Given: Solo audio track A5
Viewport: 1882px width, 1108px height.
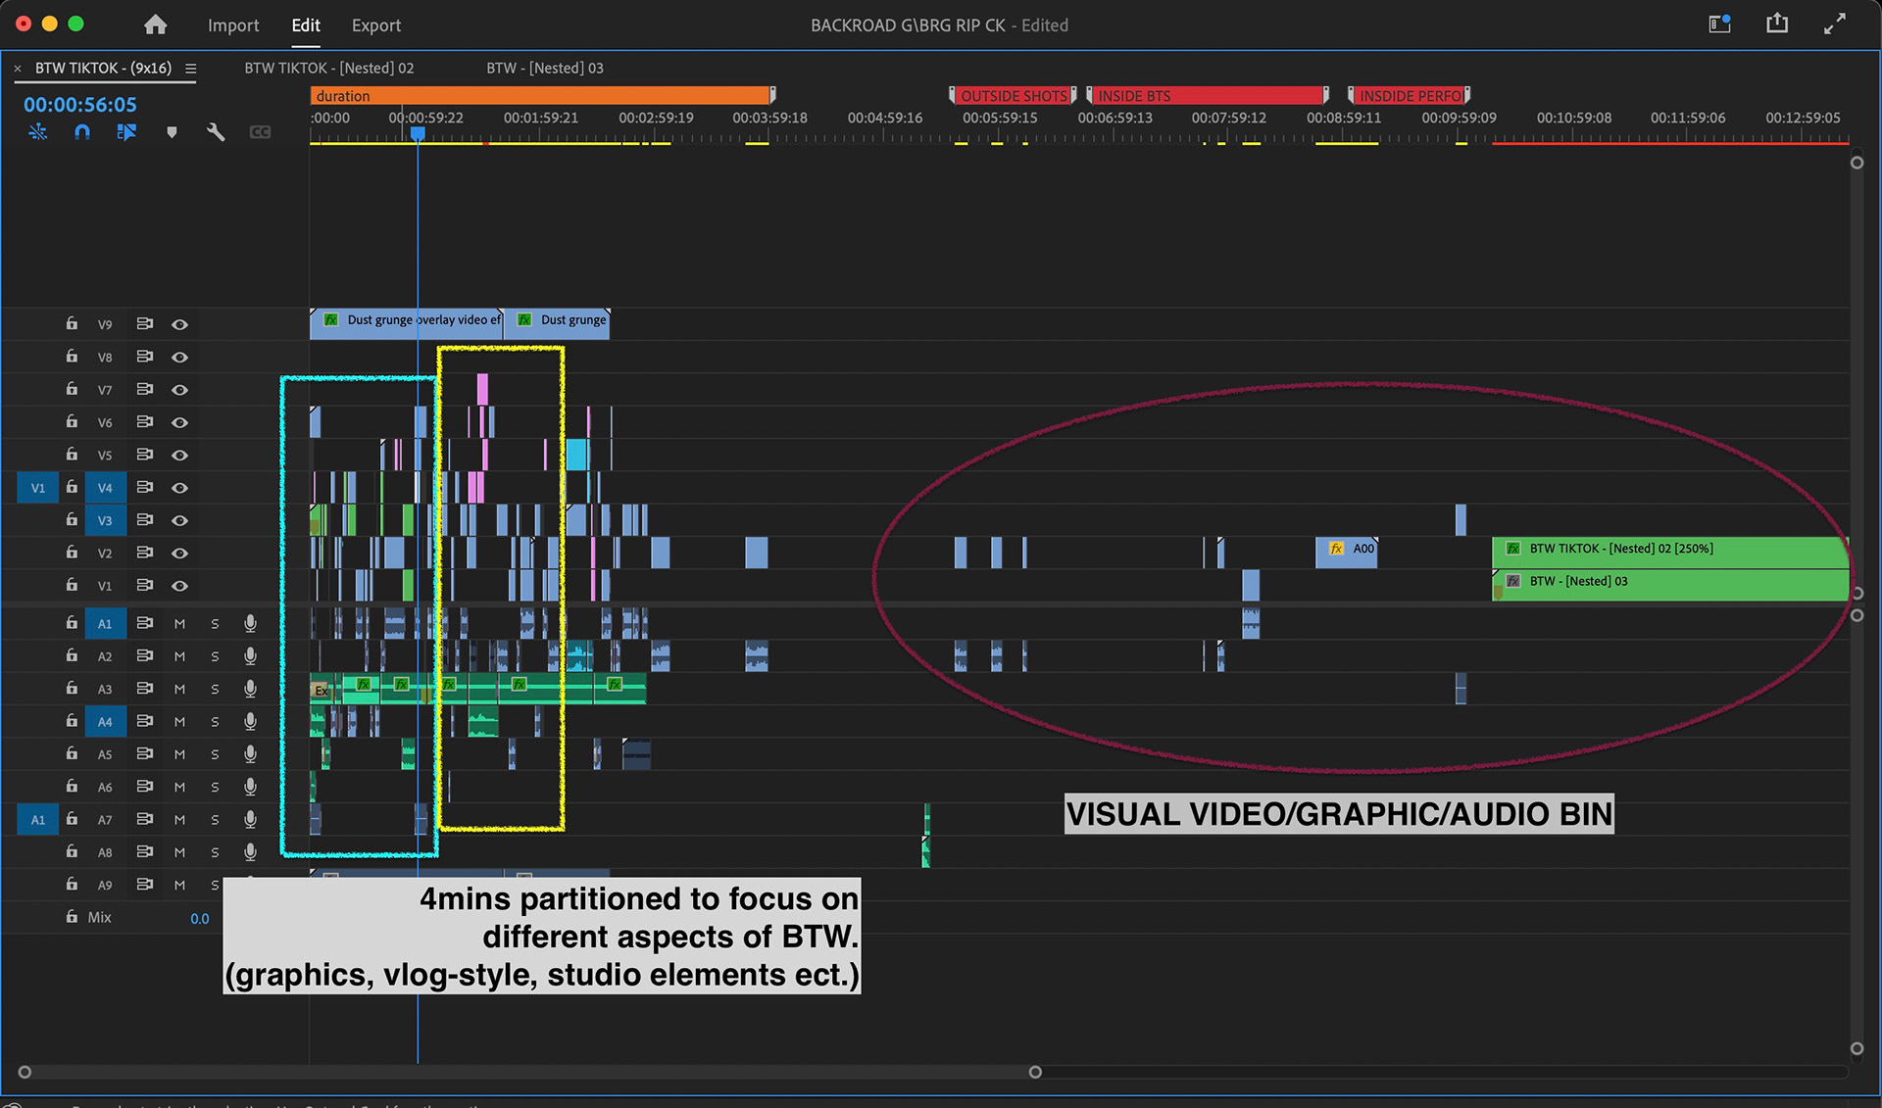Looking at the screenshot, I should (215, 754).
